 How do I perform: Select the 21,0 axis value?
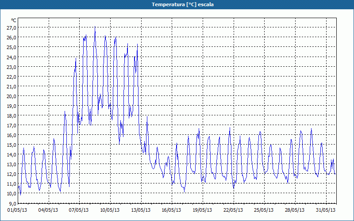pyautogui.click(x=12, y=86)
